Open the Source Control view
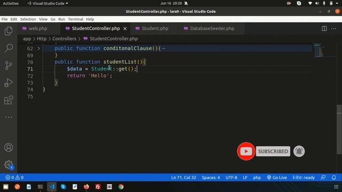342x192 pixels. tap(9, 65)
